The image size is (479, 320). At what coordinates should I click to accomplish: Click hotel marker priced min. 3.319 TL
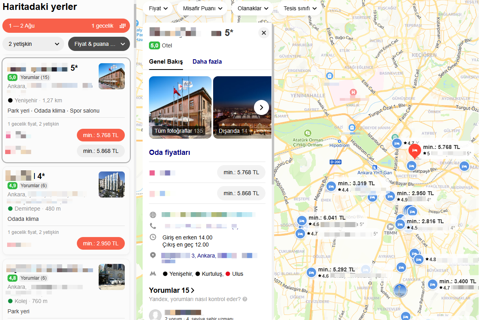331,186
